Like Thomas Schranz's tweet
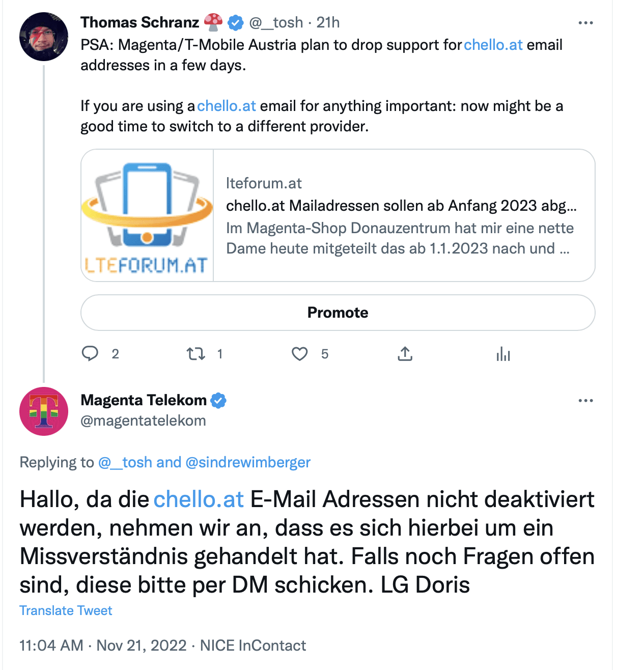The image size is (617, 670). point(300,353)
